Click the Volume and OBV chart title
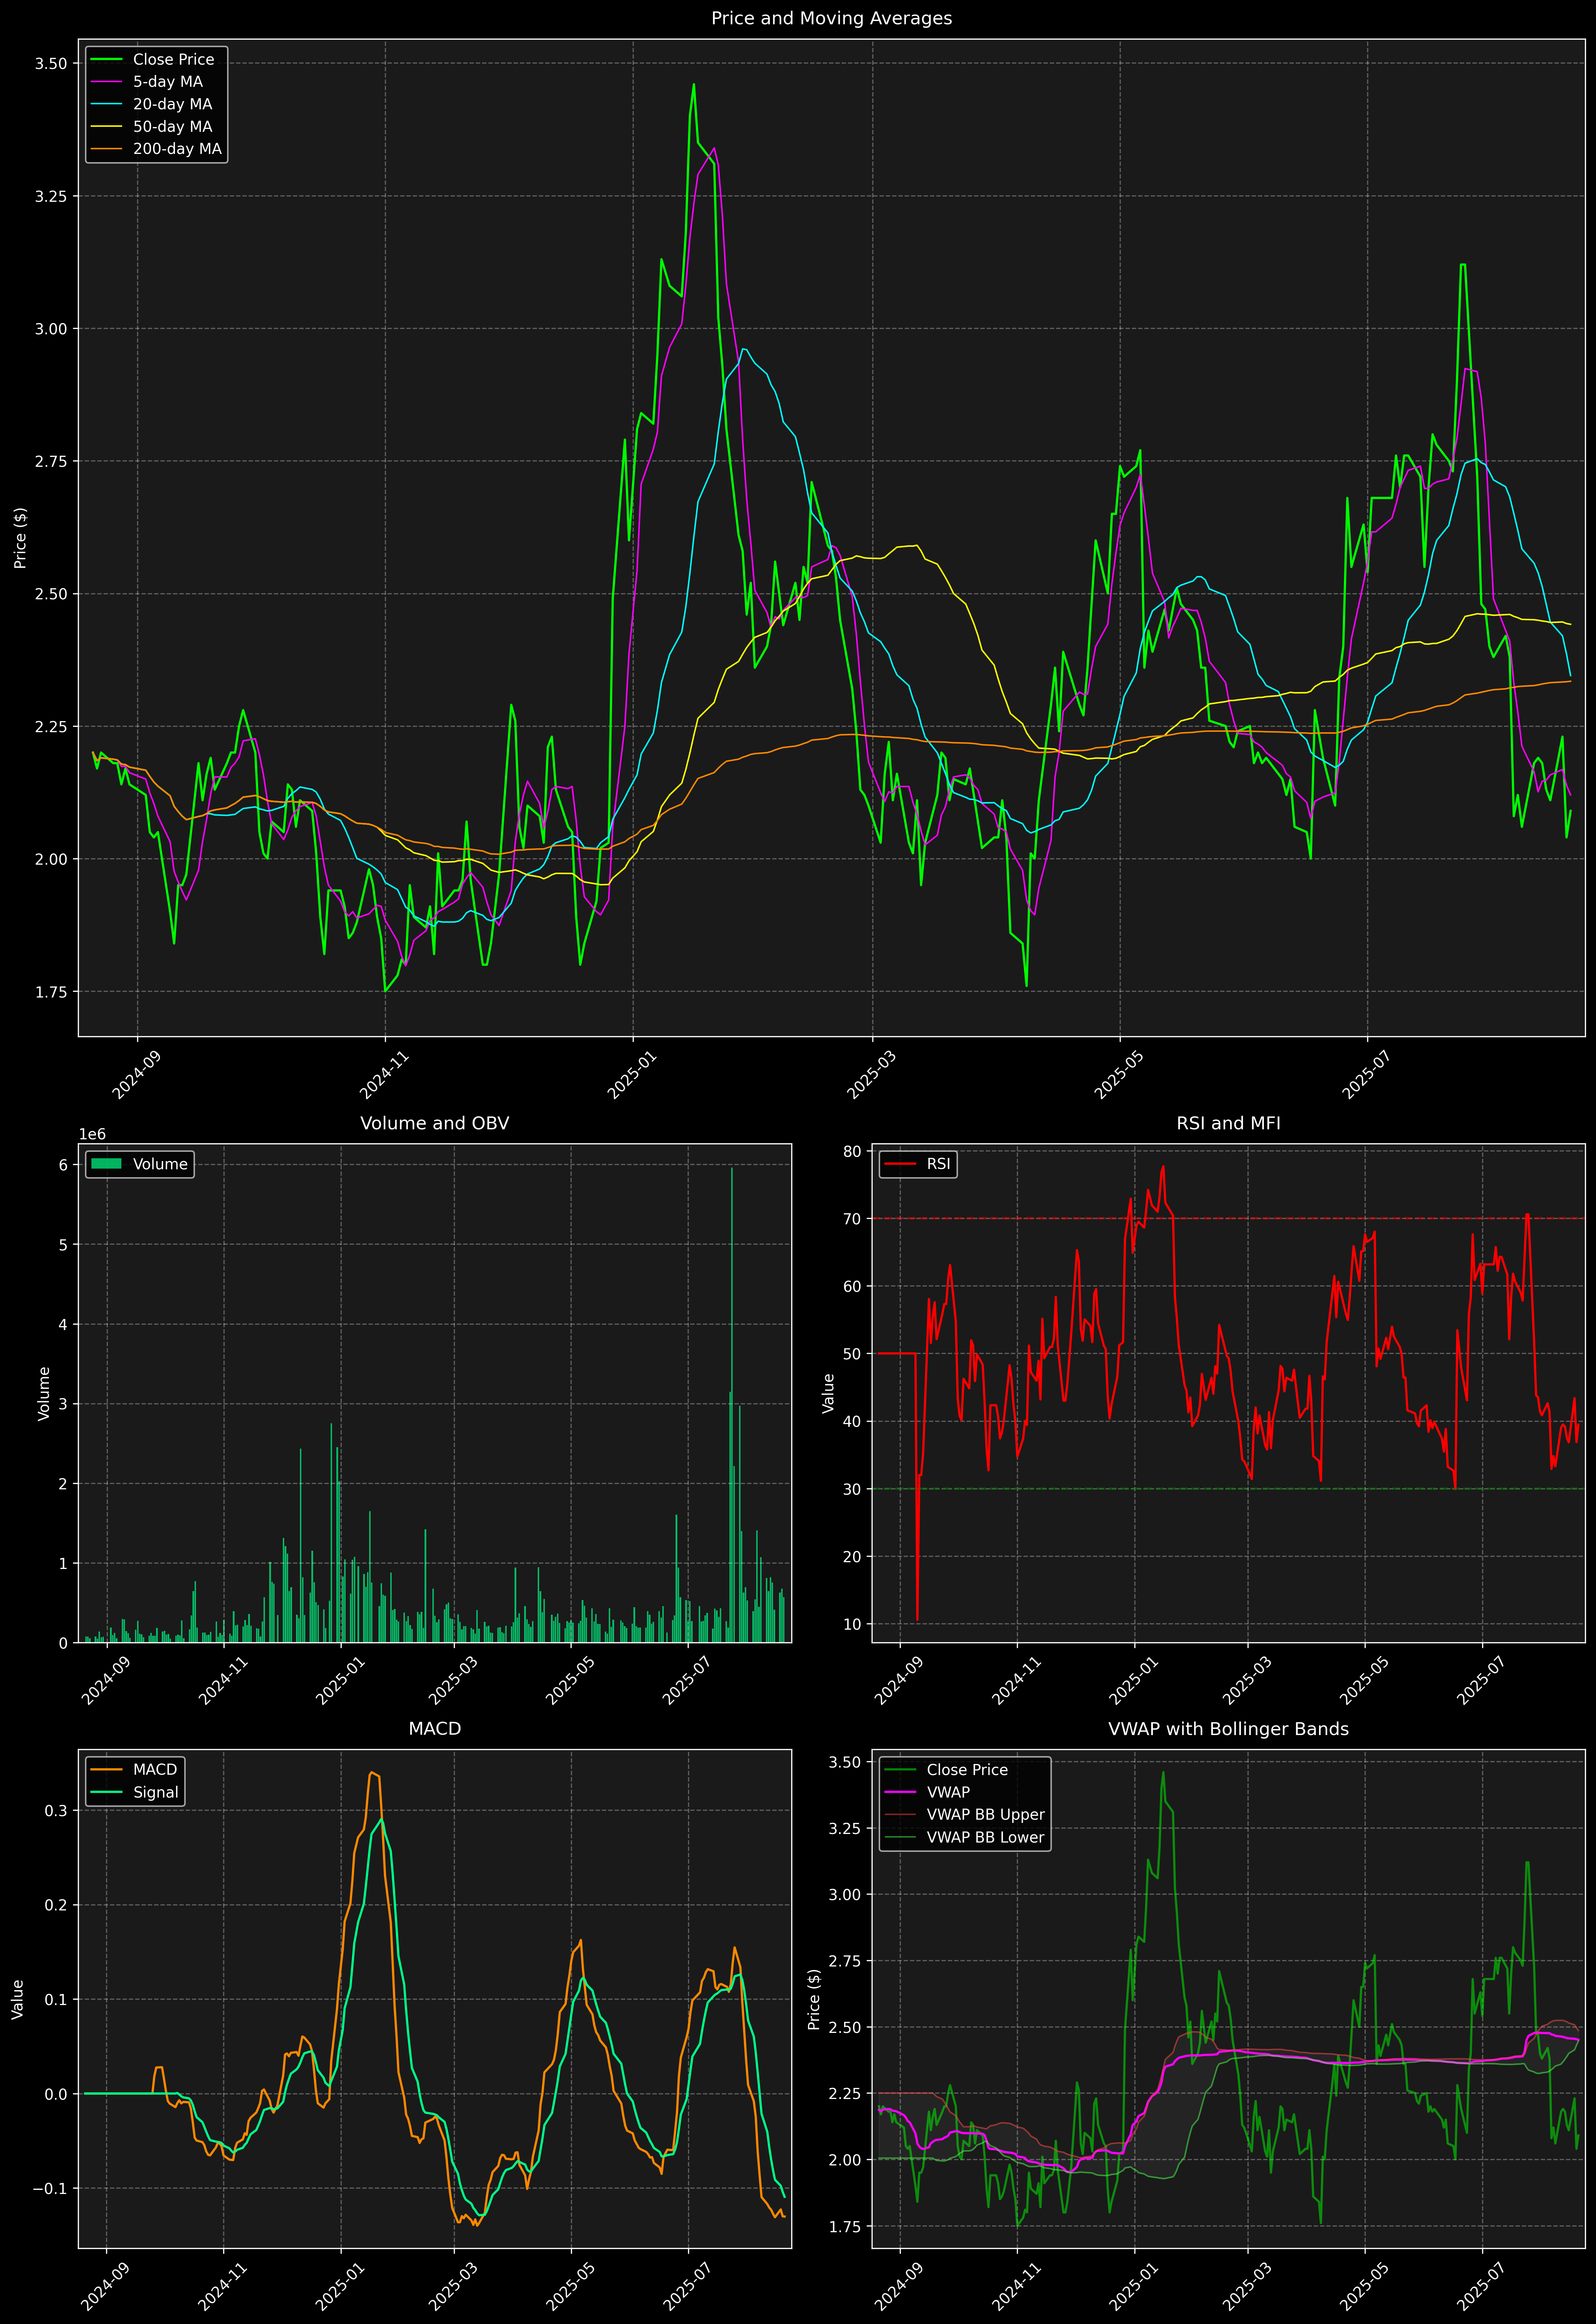1596x2324 pixels. 434,1123
